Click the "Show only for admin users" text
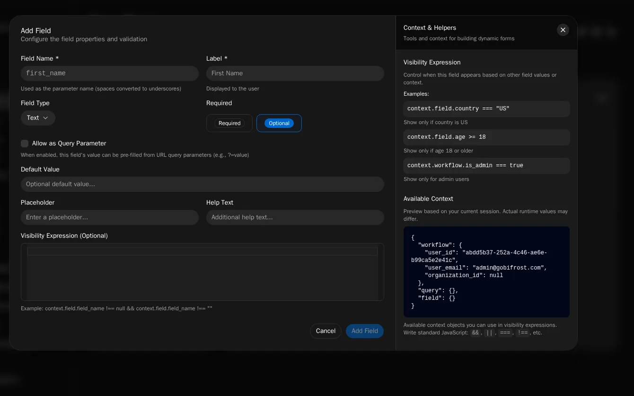 (436, 179)
